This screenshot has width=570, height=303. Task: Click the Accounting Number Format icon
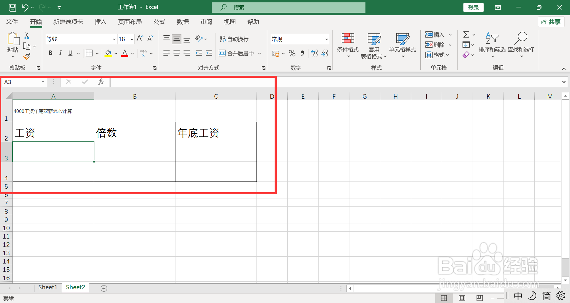275,53
